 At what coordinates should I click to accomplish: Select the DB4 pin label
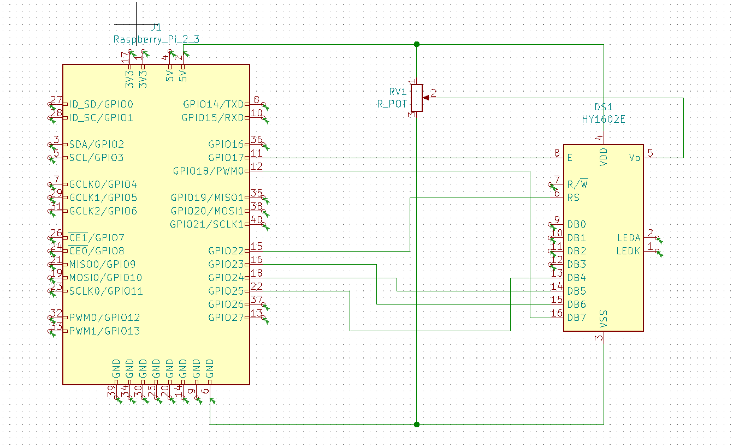[x=576, y=278]
